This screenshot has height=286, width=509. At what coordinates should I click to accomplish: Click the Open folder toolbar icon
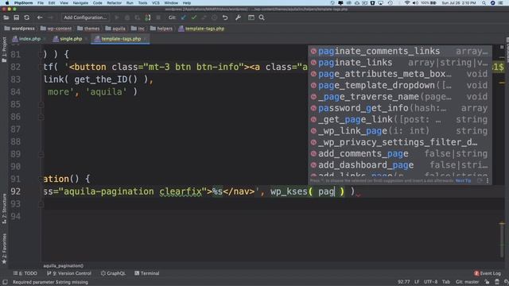[x=6, y=17]
